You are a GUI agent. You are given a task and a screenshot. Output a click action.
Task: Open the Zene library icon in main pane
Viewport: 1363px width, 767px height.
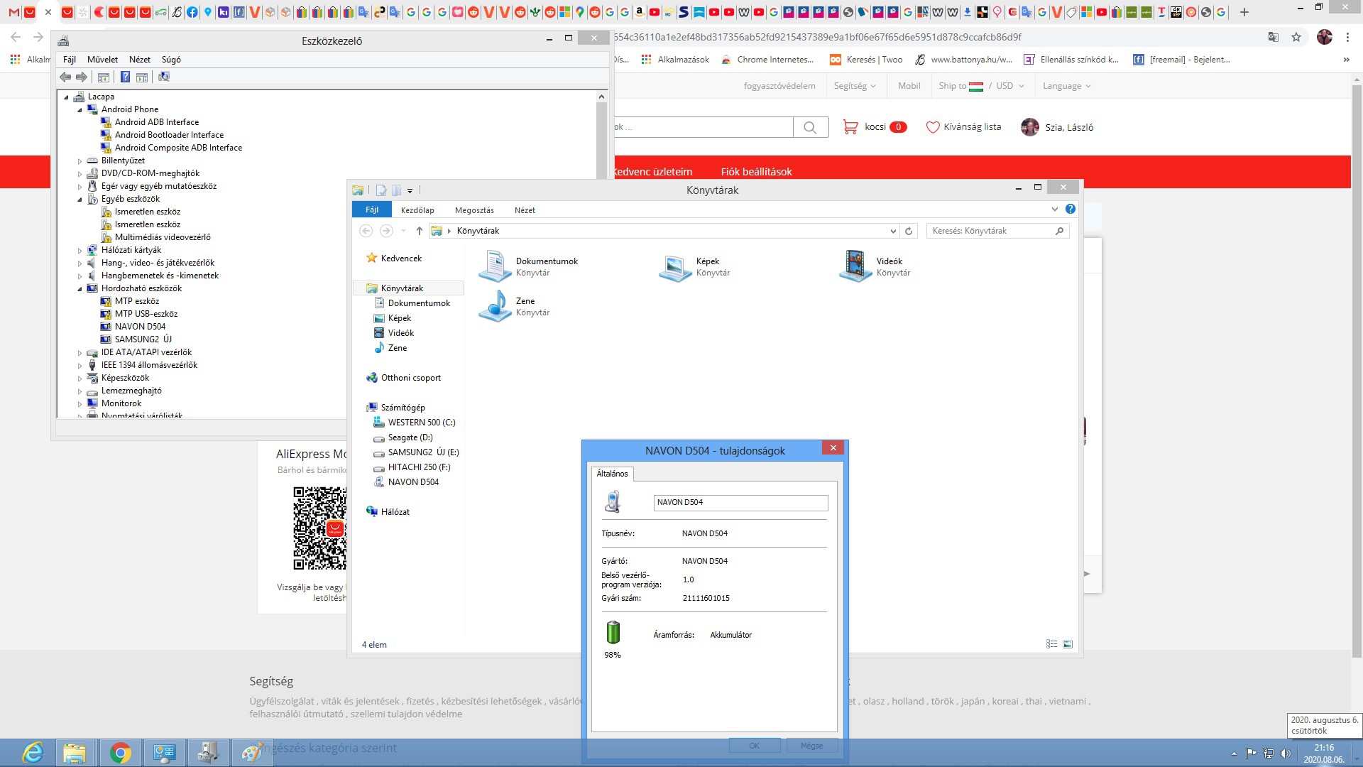(x=495, y=306)
